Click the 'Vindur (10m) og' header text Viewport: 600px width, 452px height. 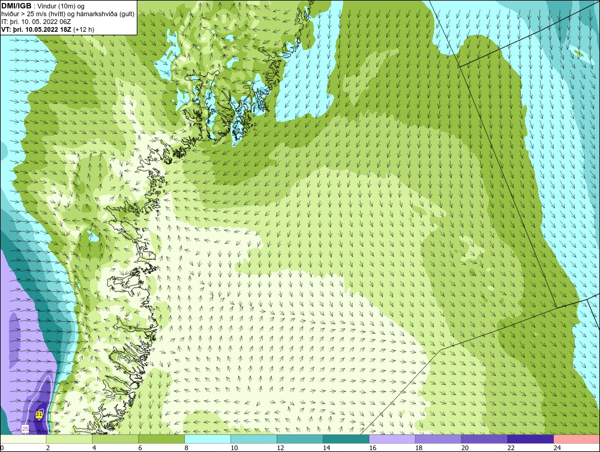(61, 6)
